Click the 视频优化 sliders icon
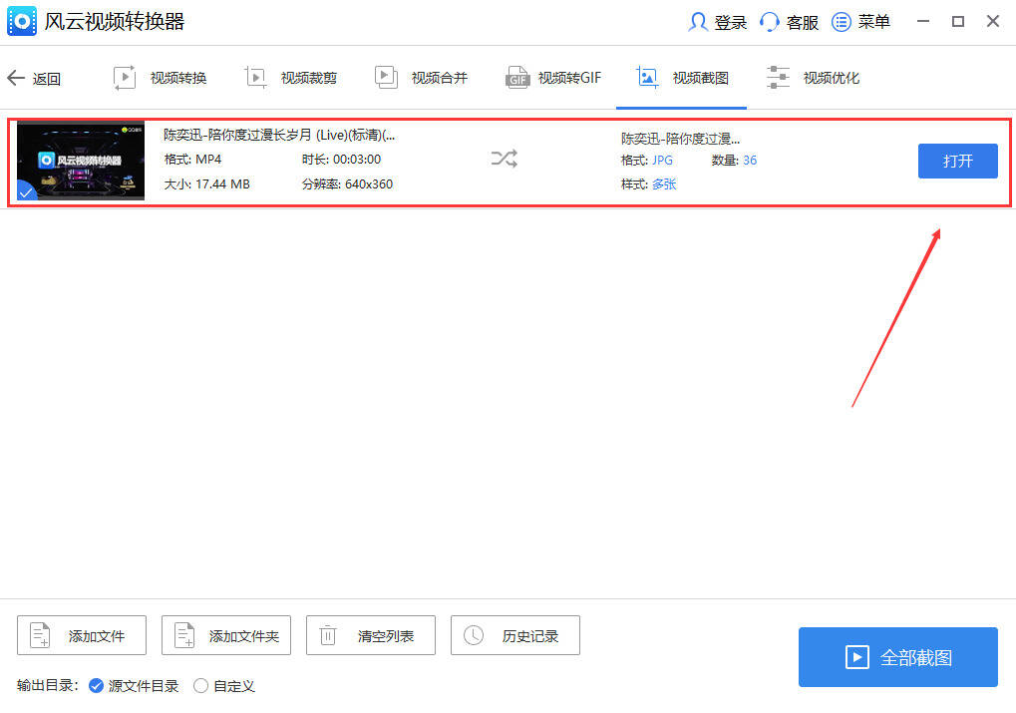Screen dimensions: 1016x713 (778, 77)
